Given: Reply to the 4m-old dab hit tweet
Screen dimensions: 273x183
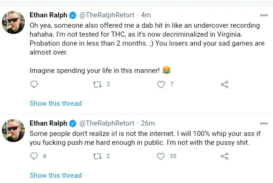Looking at the screenshot, I should click(34, 85).
